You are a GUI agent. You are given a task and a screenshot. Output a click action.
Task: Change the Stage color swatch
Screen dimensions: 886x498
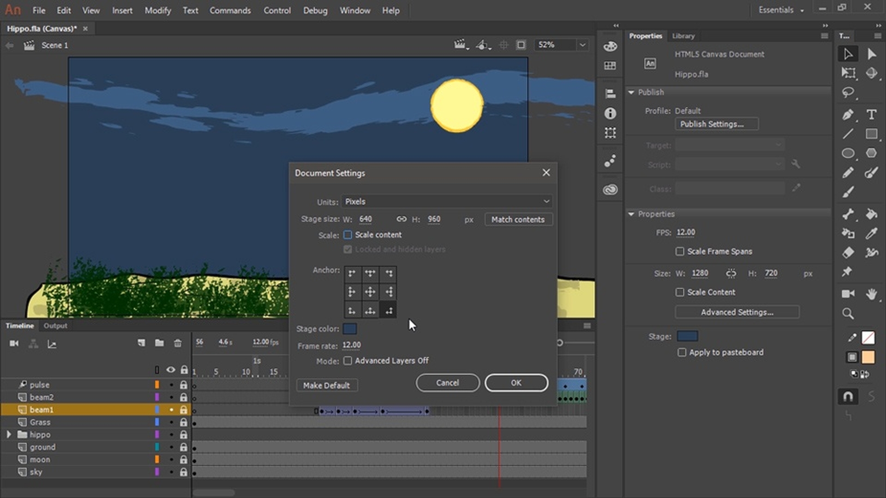350,328
